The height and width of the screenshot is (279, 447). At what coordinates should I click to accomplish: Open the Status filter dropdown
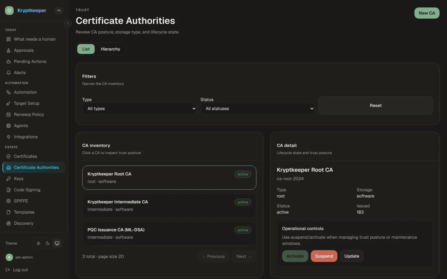pos(258,108)
